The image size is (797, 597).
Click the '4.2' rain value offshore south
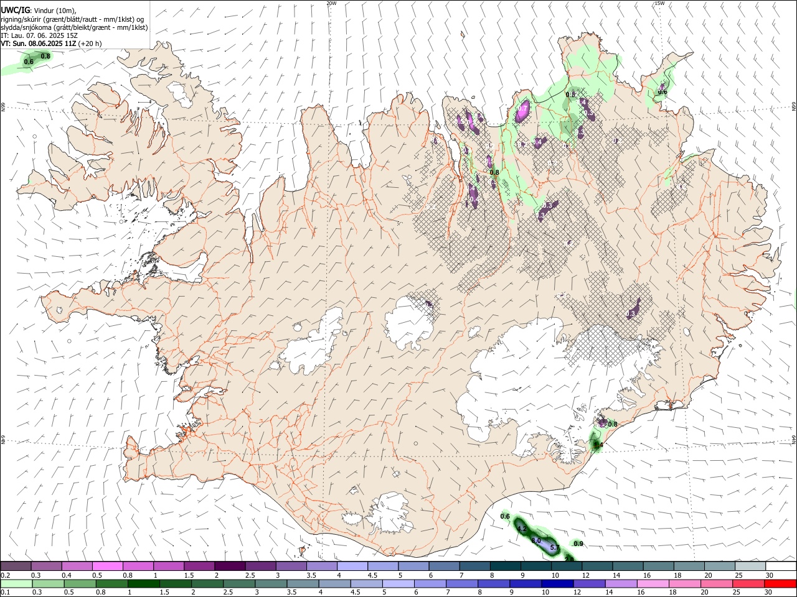pos(522,529)
